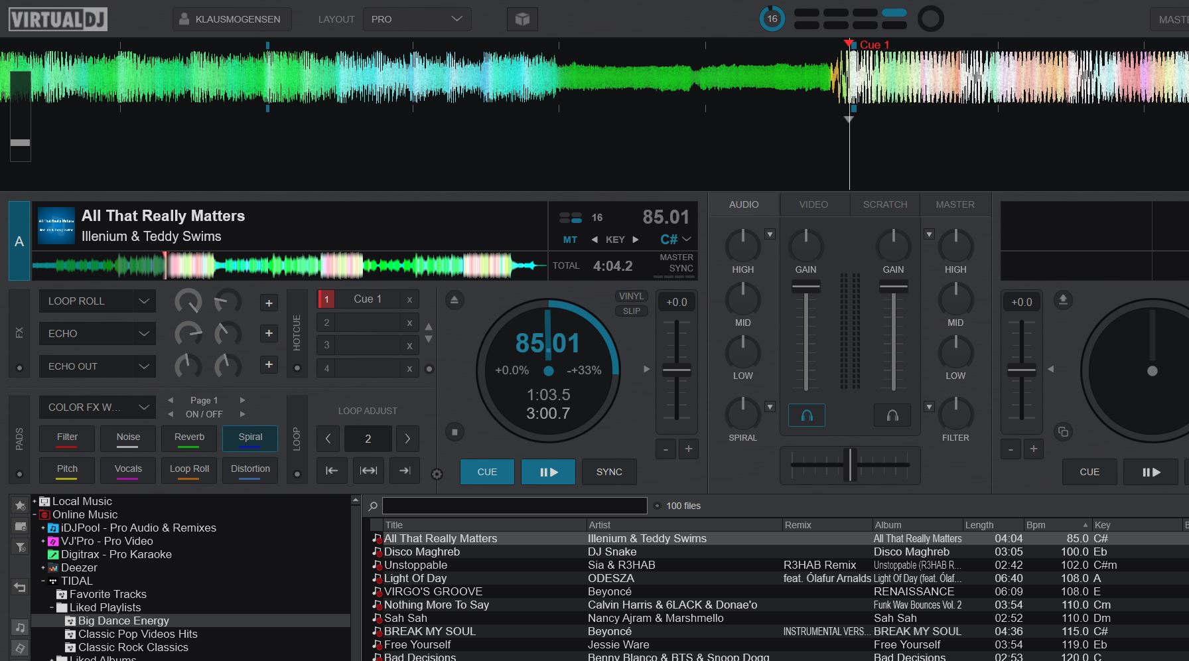1189x661 pixels.
Task: Click right deck headphone cue icon
Action: click(x=892, y=415)
